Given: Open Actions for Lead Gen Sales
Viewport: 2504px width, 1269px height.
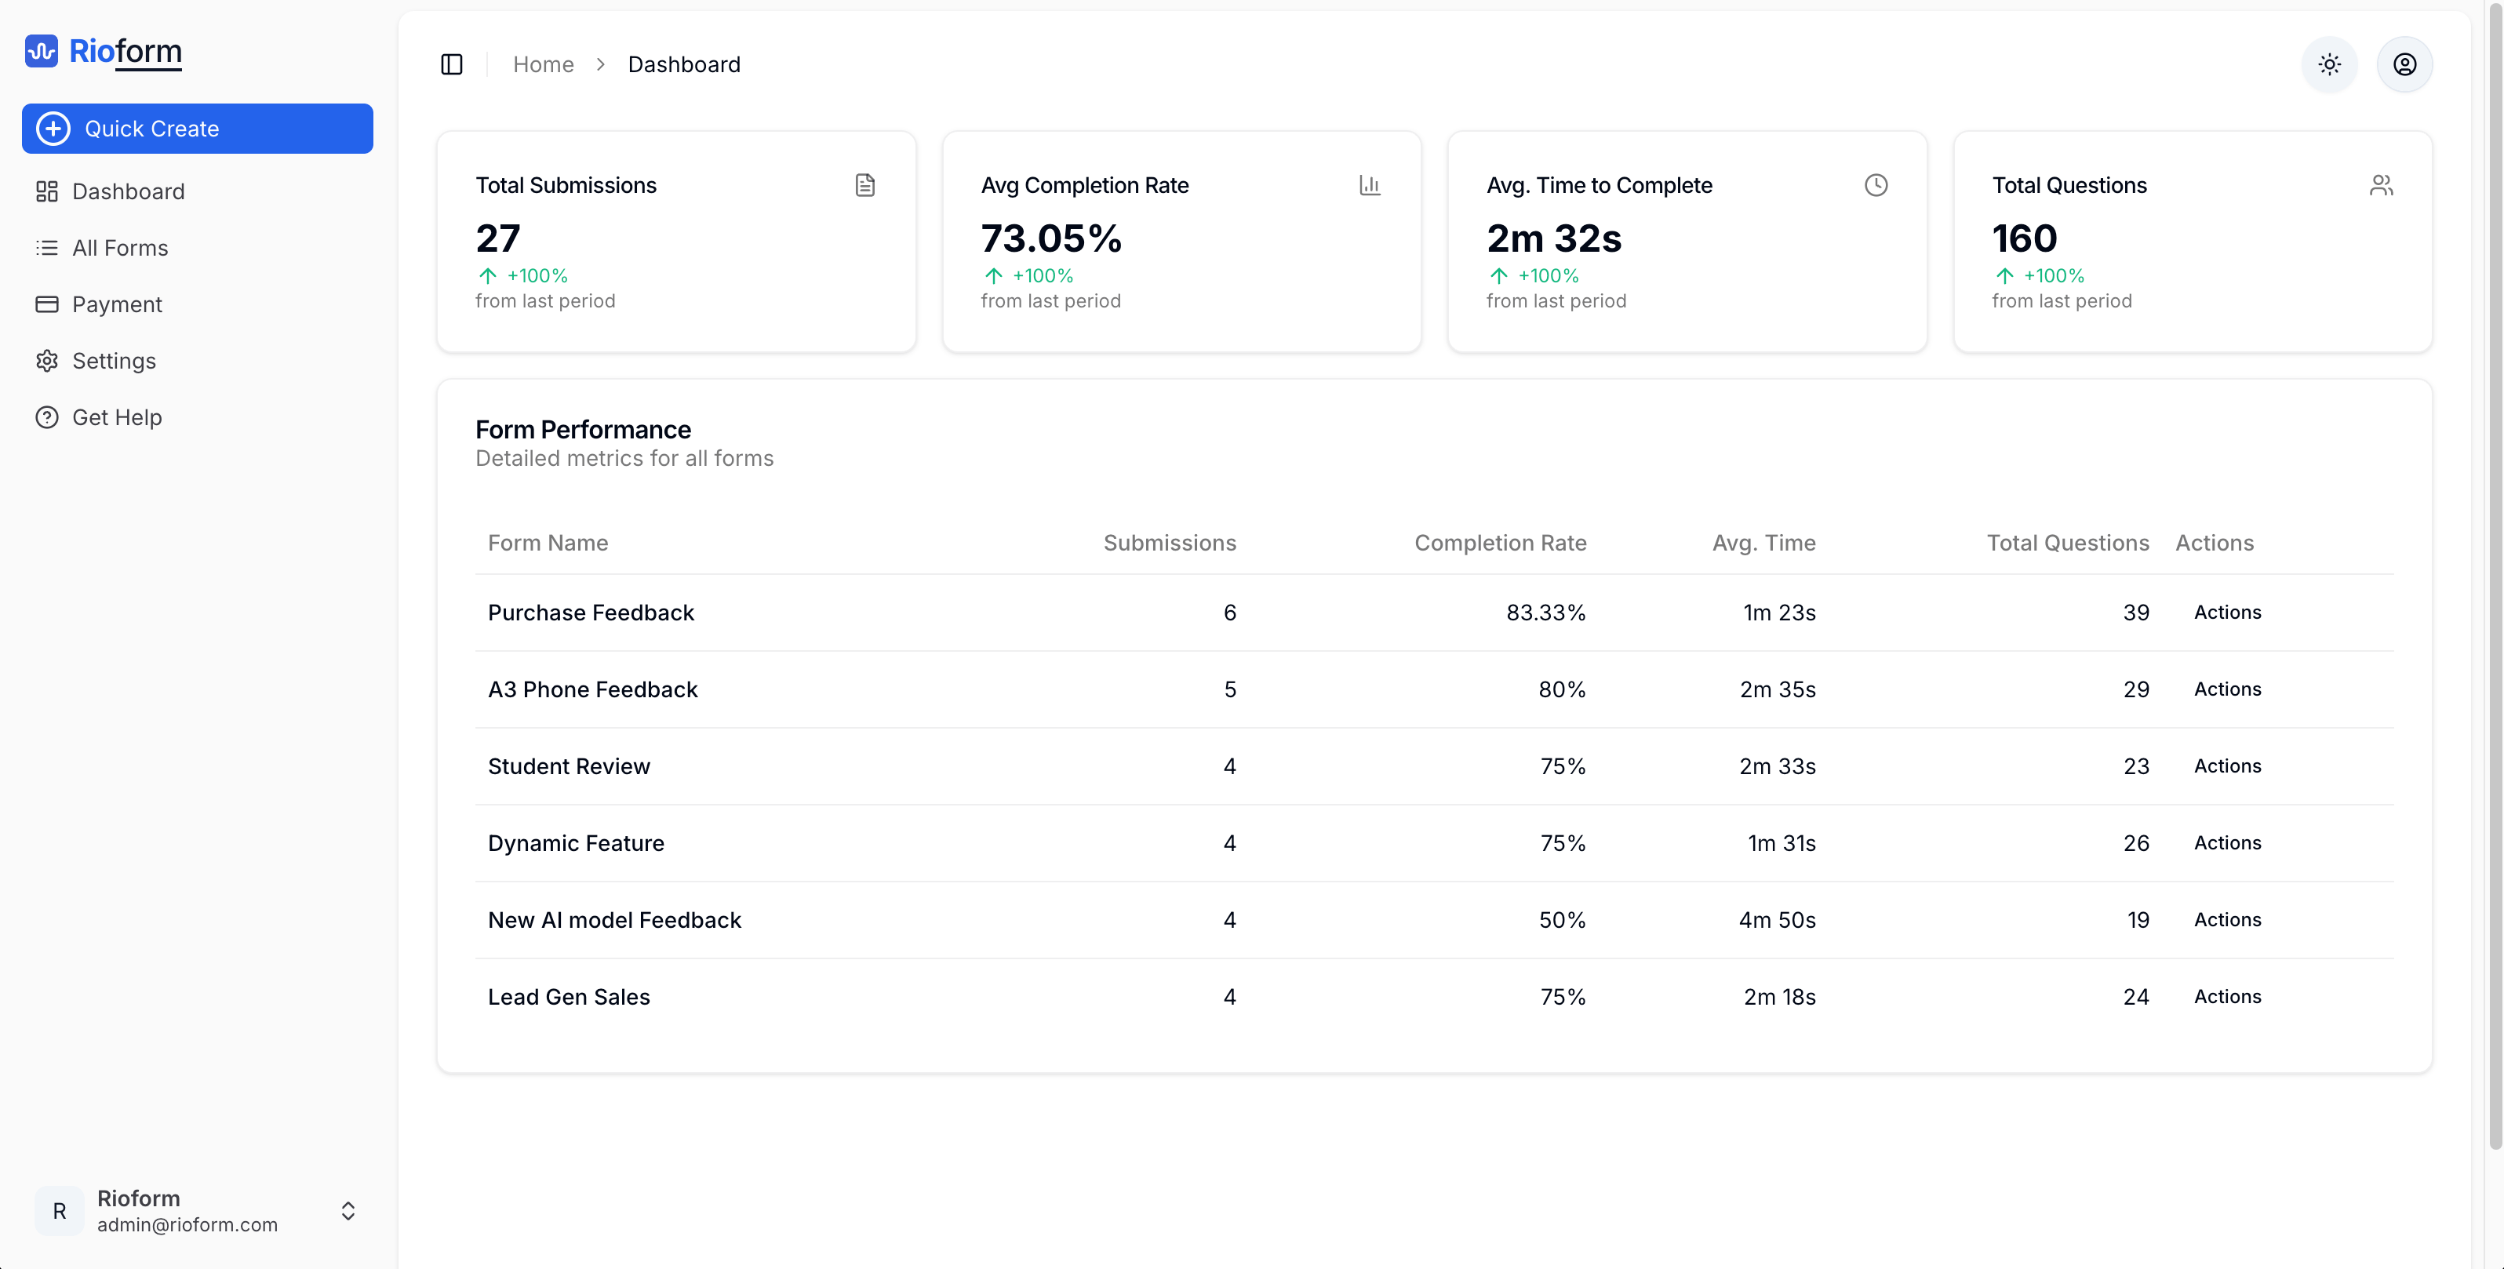Looking at the screenshot, I should [x=2228, y=996].
